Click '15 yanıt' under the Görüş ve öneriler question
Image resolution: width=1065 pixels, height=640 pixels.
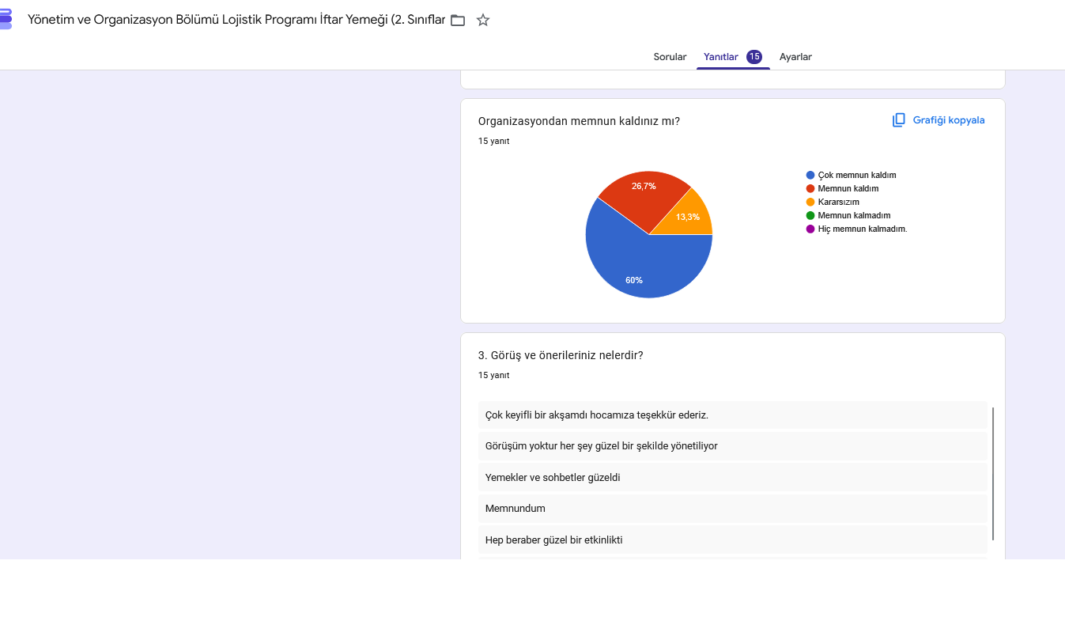click(x=494, y=375)
